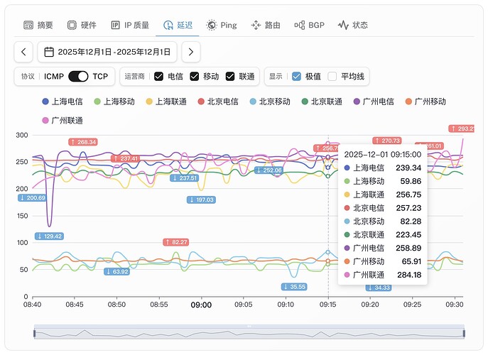This screenshot has width=488, height=355.
Task: Click the 197.03 min value marker
Action: [x=201, y=200]
